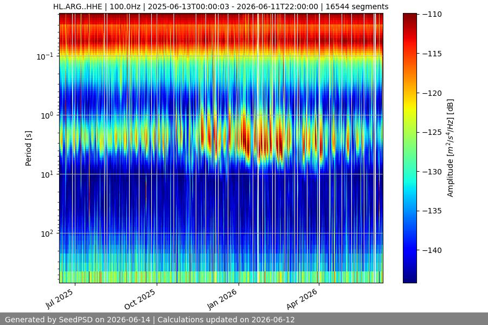
Task: Click the 'Oct 2025' date axis label
Action: click(140, 299)
